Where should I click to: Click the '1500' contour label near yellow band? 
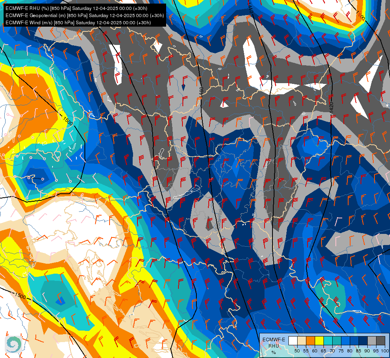[68, 121]
